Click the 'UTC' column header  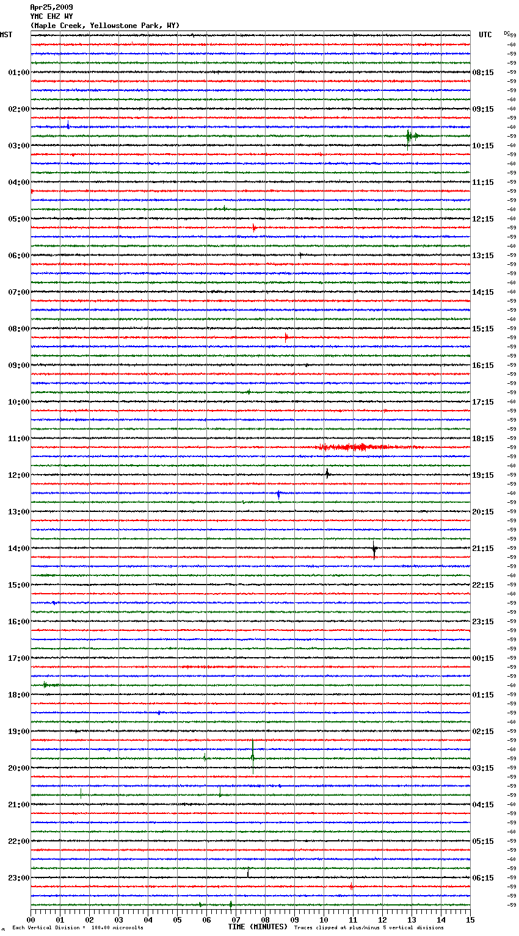[485, 35]
